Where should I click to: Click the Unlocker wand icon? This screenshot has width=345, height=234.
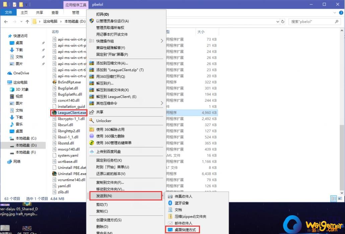click(91, 121)
